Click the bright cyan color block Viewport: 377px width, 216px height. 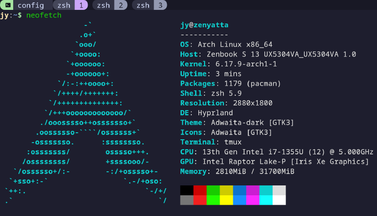pyautogui.click(x=266, y=200)
